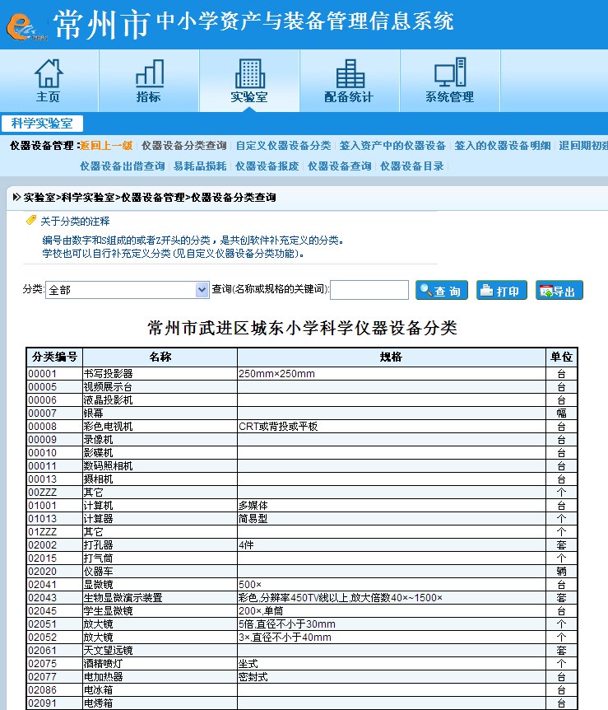
Task: Select the 计算器 cell
Action: tap(160, 519)
